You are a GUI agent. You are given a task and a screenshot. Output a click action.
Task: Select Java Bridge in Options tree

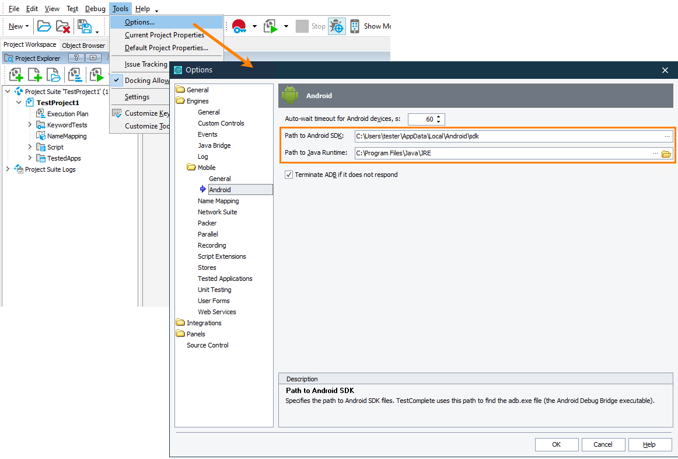point(214,145)
